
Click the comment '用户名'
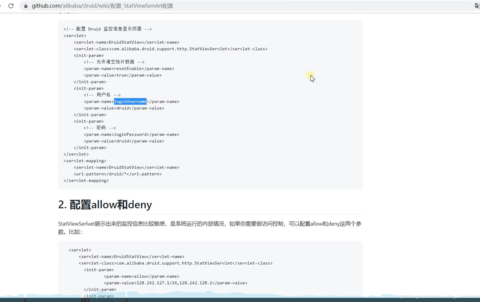pyautogui.click(x=102, y=95)
